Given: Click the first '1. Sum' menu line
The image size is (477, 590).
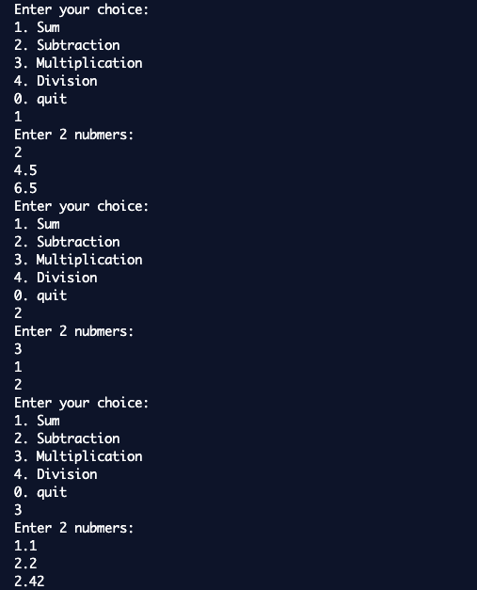Looking at the screenshot, I should tap(37, 27).
